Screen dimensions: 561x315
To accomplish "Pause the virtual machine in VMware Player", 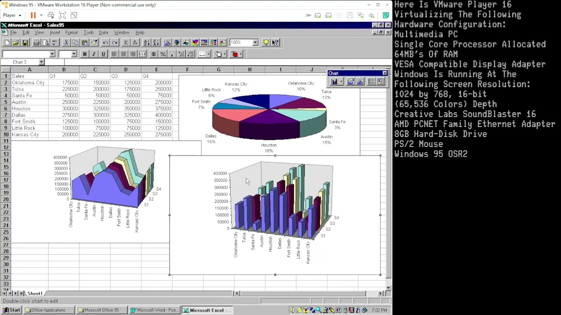I will [33, 15].
